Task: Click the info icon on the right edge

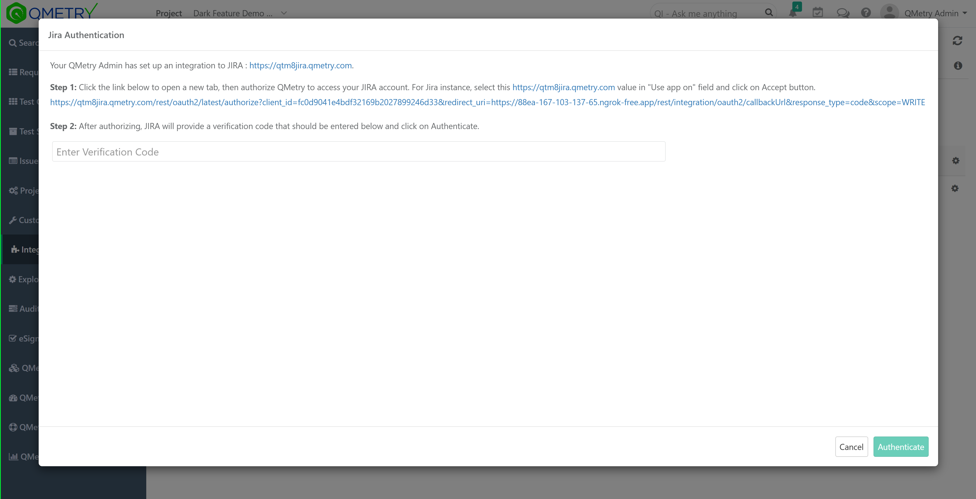Action: point(958,66)
